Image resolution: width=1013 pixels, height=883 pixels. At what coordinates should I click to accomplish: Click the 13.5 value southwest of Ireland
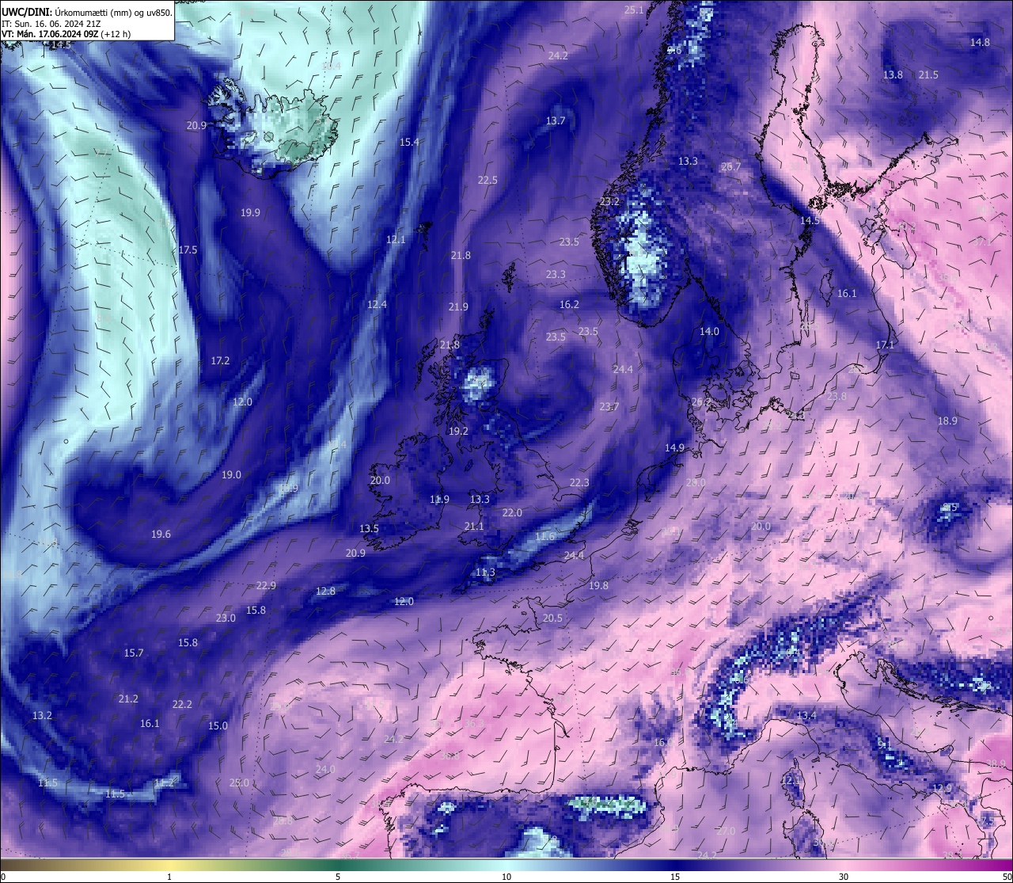click(x=369, y=528)
